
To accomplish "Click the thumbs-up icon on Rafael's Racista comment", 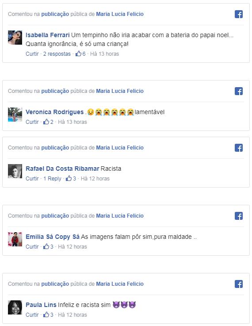I will click(x=69, y=178).
